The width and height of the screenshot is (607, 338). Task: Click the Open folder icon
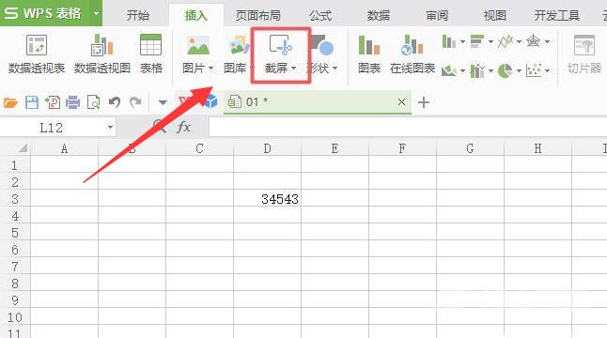coord(11,102)
